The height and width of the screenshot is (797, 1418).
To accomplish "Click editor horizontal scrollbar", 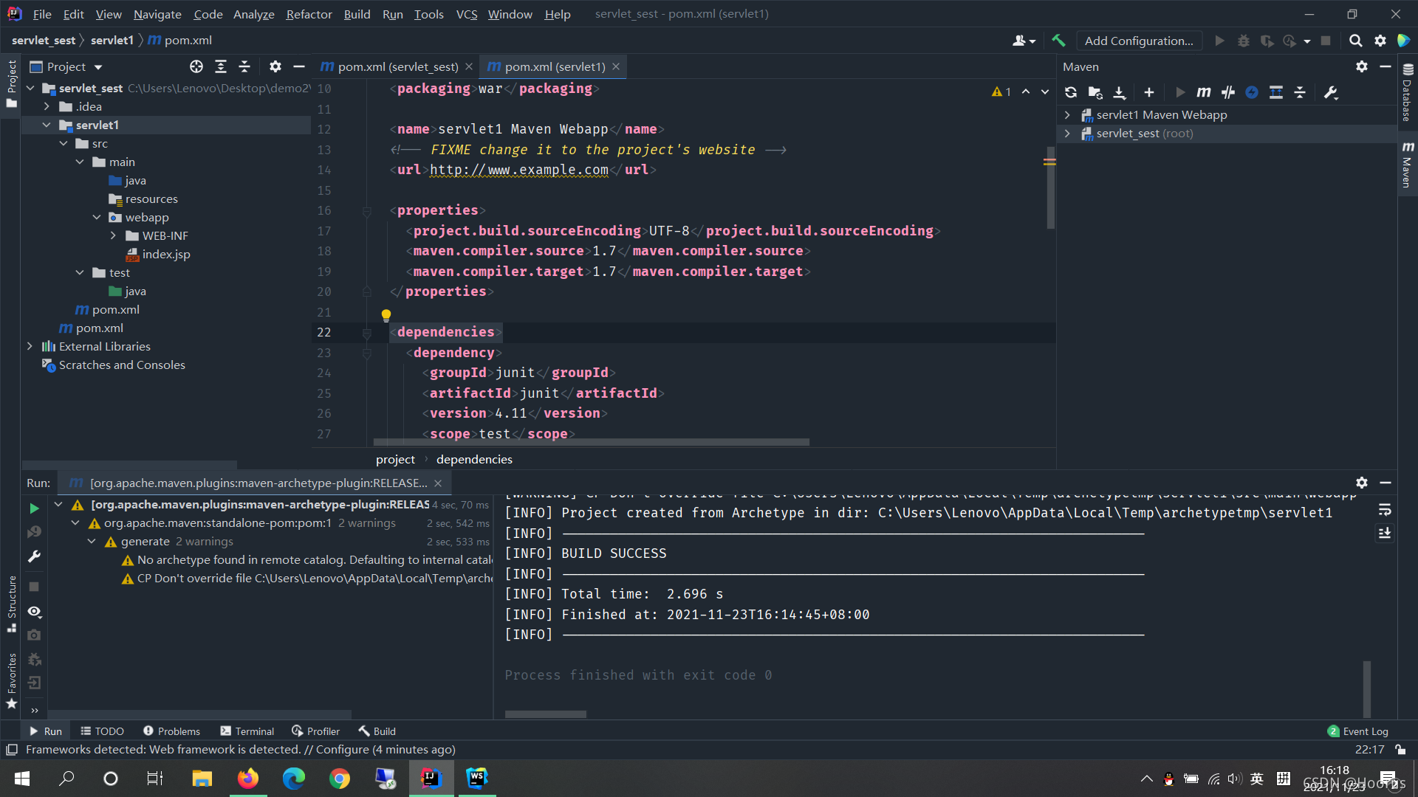I will pos(591,442).
